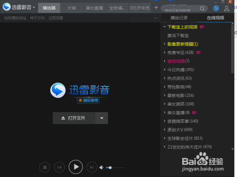The height and width of the screenshot is (177, 237).
Task: Open the 播放记录 tab
Action: pos(179,18)
